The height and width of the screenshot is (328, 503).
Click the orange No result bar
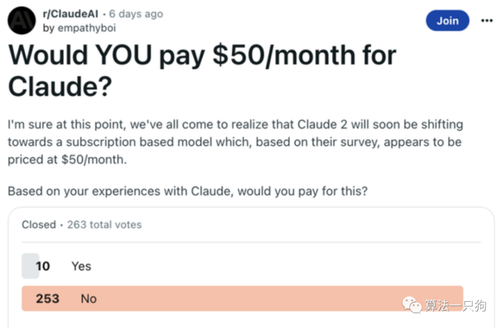(x=241, y=298)
